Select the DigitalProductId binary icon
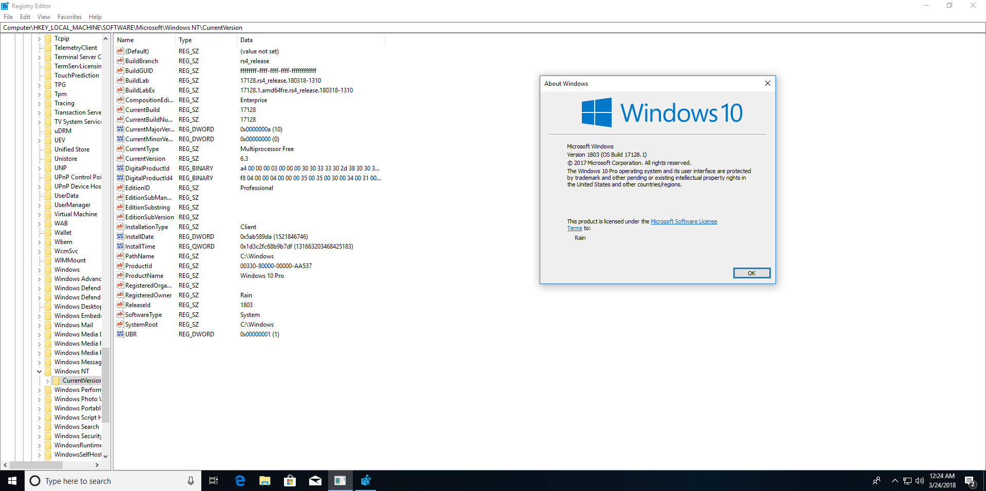The width and height of the screenshot is (986, 491). click(120, 168)
